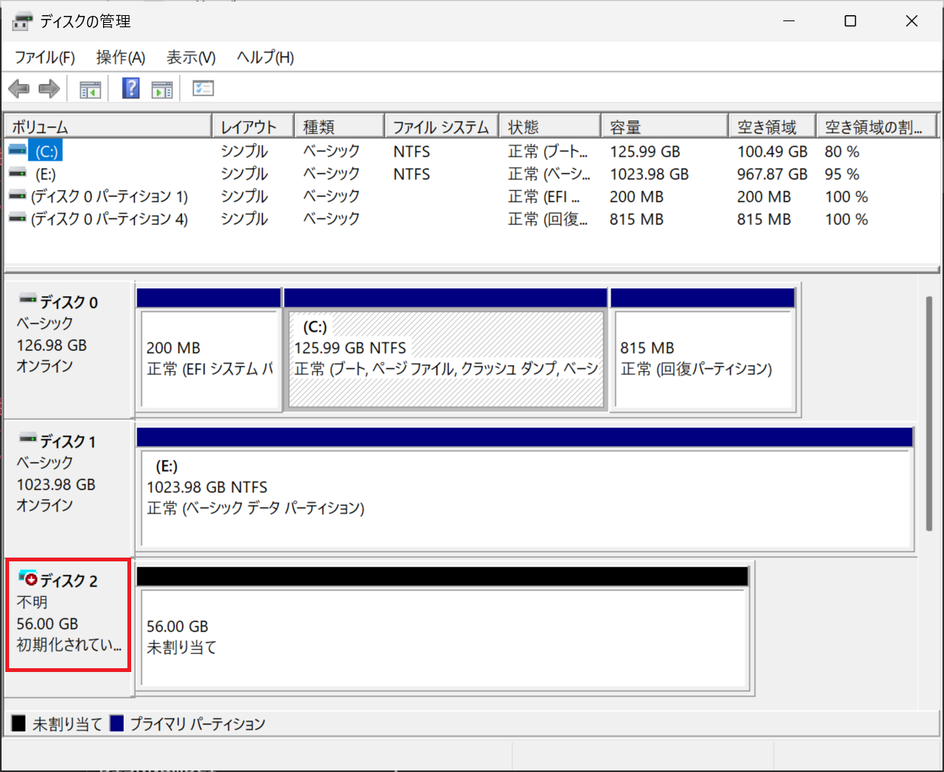Open the ヘルプ(H) menu
This screenshot has width=944, height=772.
coord(265,58)
